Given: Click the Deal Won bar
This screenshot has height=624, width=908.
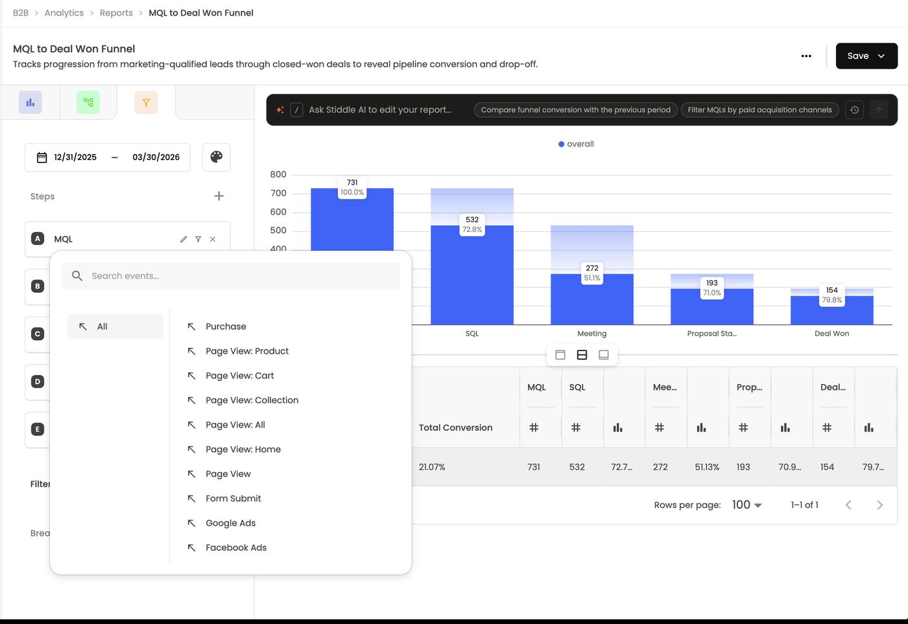Looking at the screenshot, I should click(x=832, y=310).
